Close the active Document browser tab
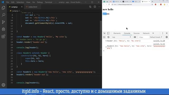Screen dimensions: 169x95 pyautogui.click(x=149, y=2)
